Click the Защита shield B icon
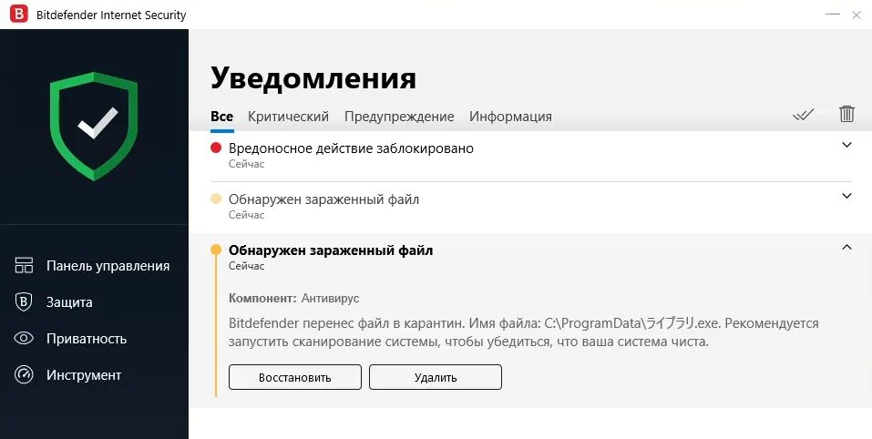Viewport: 872px width, 439px height. tap(24, 301)
